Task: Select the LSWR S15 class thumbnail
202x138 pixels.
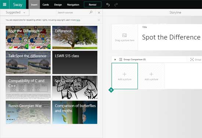Action: coord(75,62)
